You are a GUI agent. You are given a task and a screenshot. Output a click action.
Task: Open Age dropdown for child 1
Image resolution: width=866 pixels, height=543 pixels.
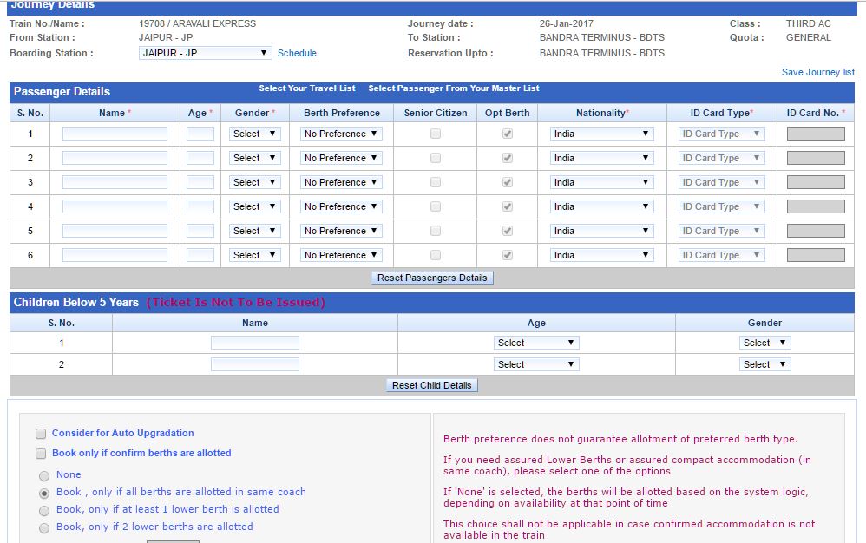(536, 342)
